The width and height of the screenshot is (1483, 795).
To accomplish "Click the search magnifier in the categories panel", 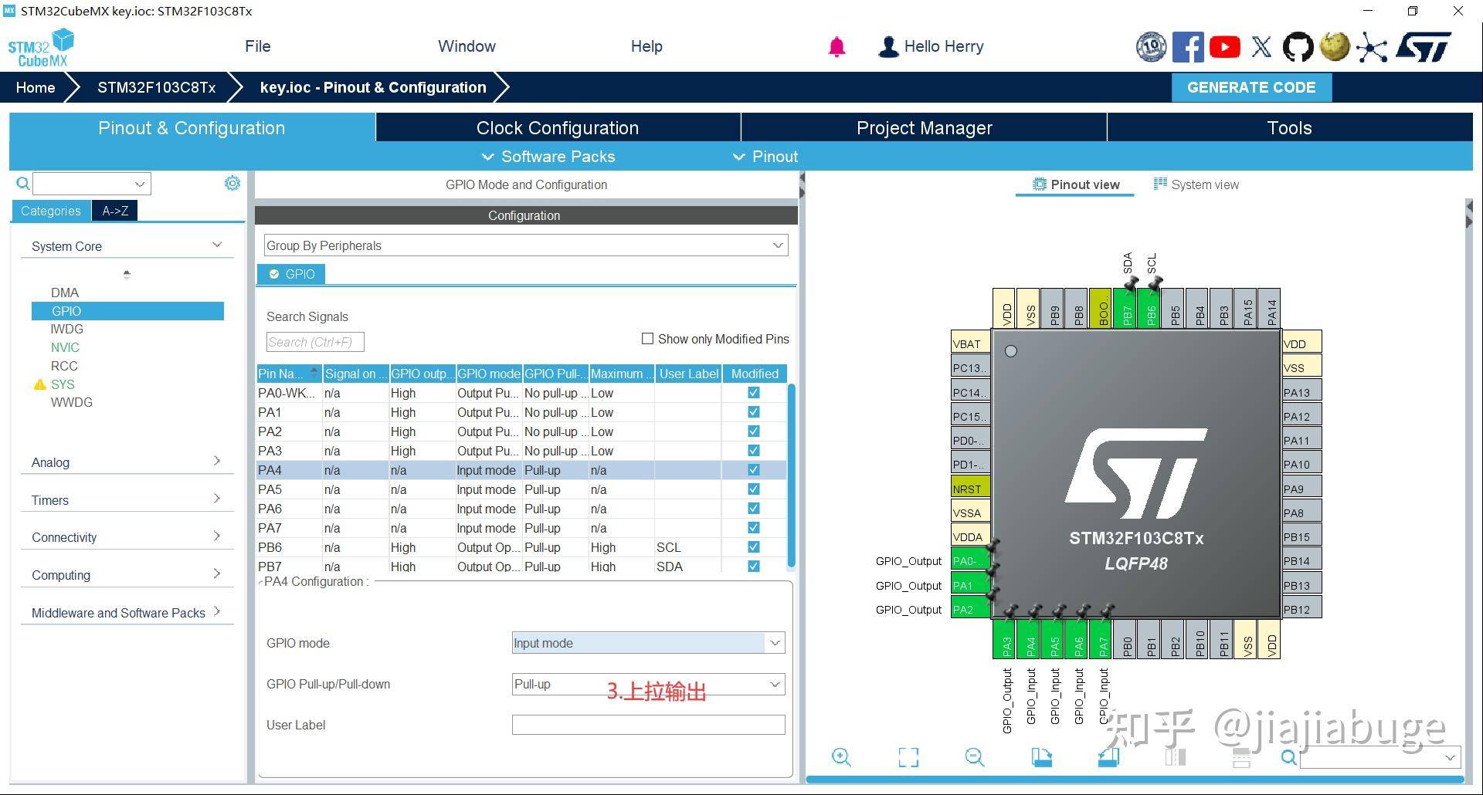I will tap(23, 184).
